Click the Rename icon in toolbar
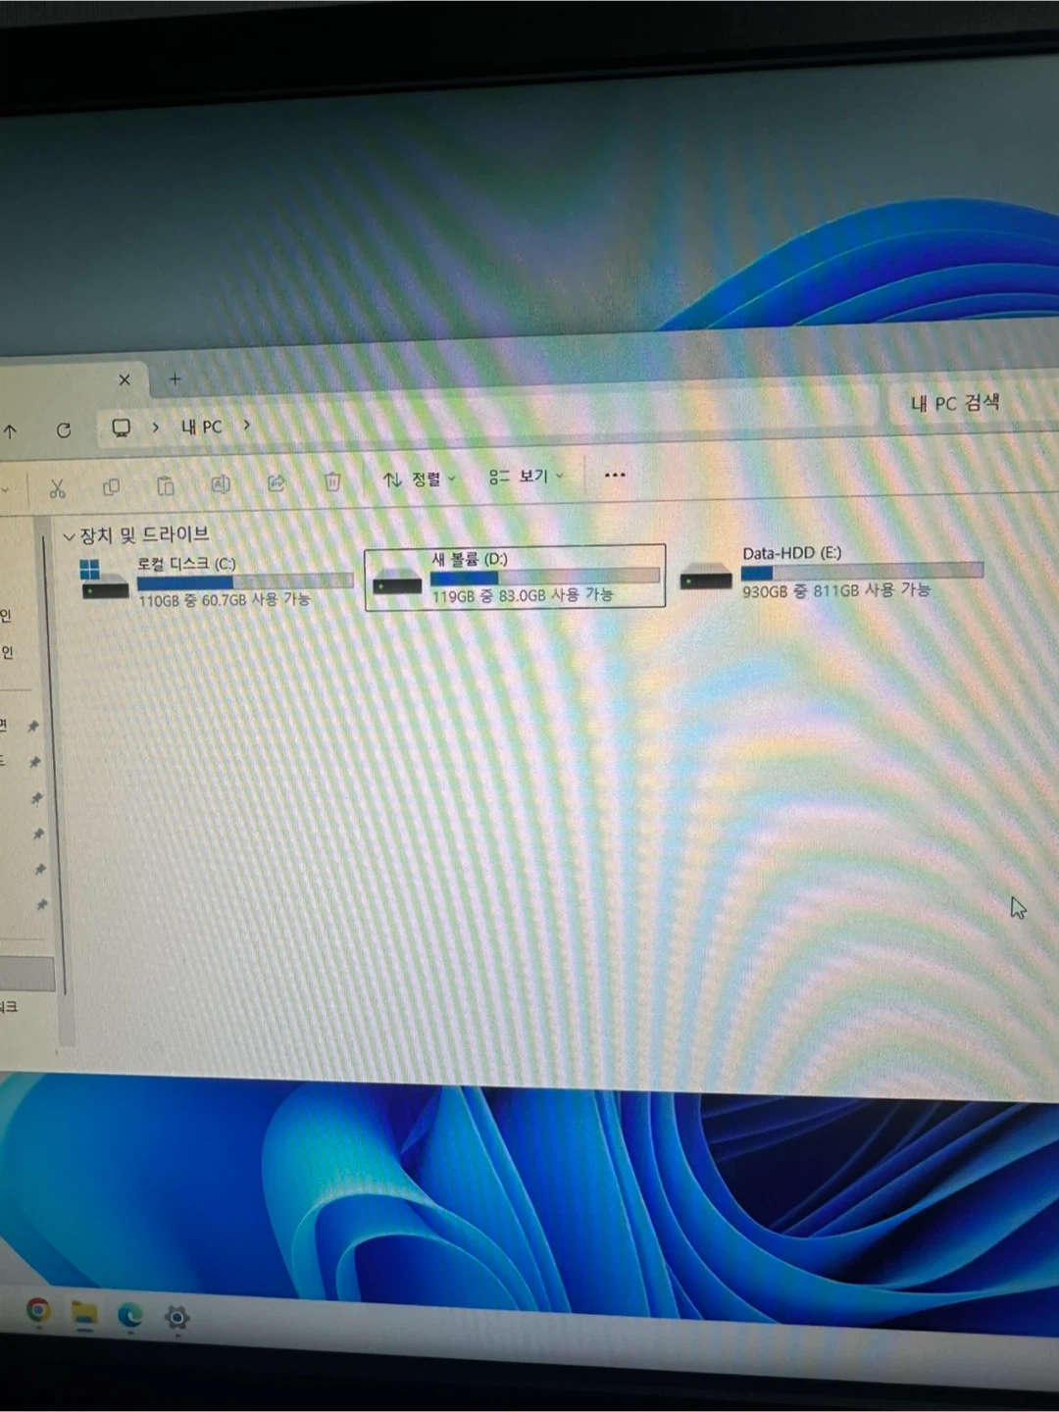 [x=221, y=483]
